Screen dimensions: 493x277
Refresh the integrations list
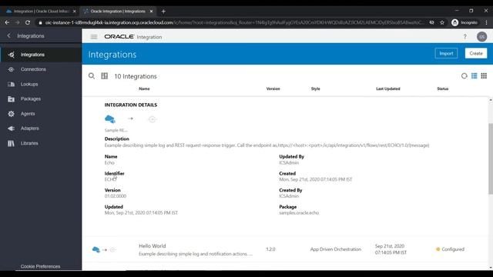(x=464, y=76)
